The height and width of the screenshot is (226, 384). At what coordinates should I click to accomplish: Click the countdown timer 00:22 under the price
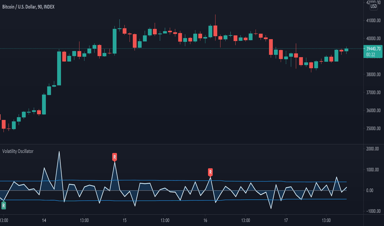point(370,55)
